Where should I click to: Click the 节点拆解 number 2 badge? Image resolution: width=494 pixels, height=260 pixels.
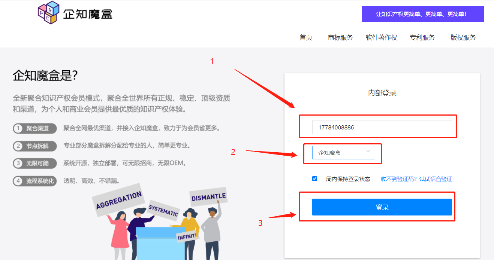(x=34, y=146)
